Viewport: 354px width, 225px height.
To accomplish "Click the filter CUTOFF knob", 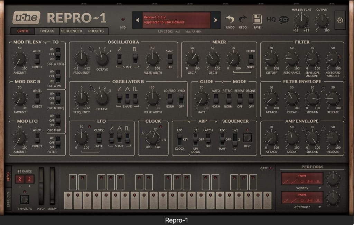I will [271, 59].
